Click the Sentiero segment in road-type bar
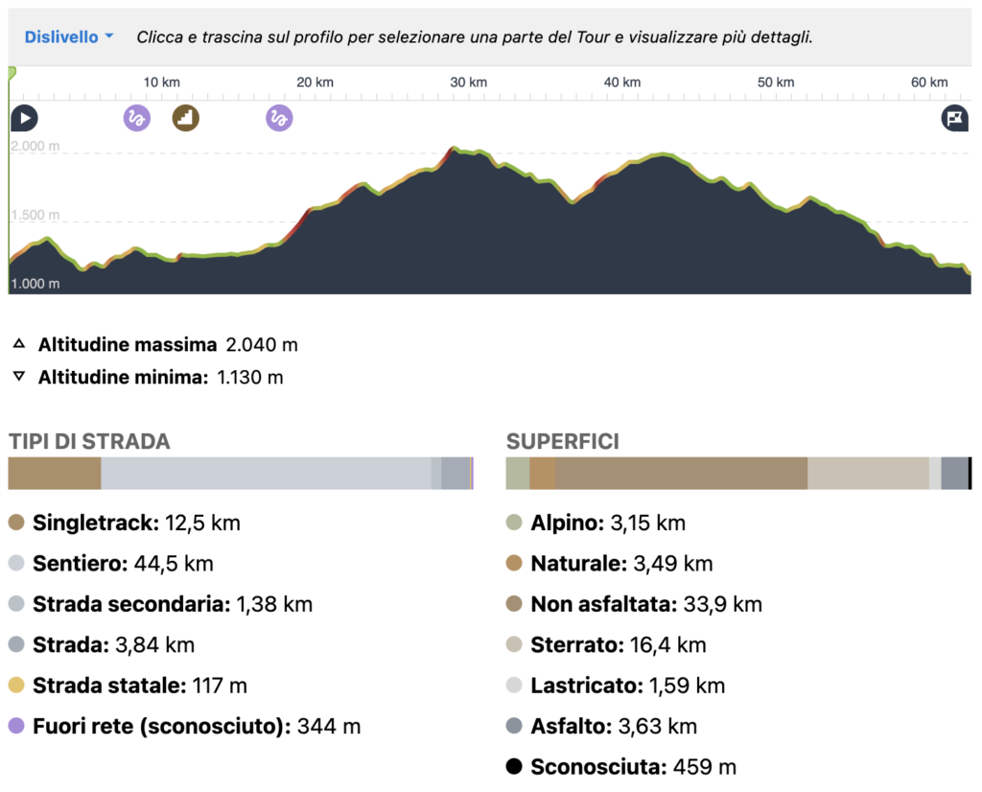 coord(267,474)
